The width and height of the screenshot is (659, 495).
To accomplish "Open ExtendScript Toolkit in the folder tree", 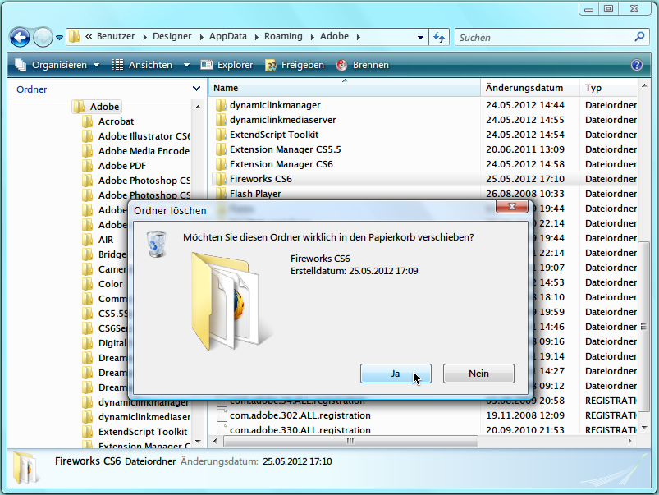I will tap(143, 432).
